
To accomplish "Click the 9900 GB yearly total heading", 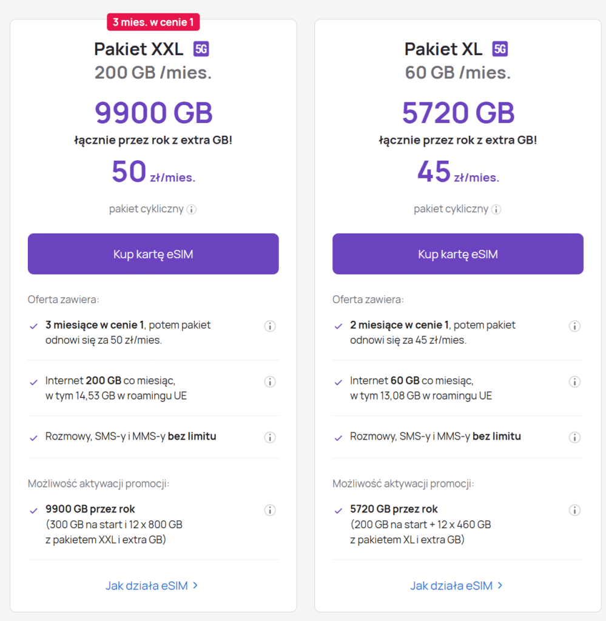I will tap(153, 113).
